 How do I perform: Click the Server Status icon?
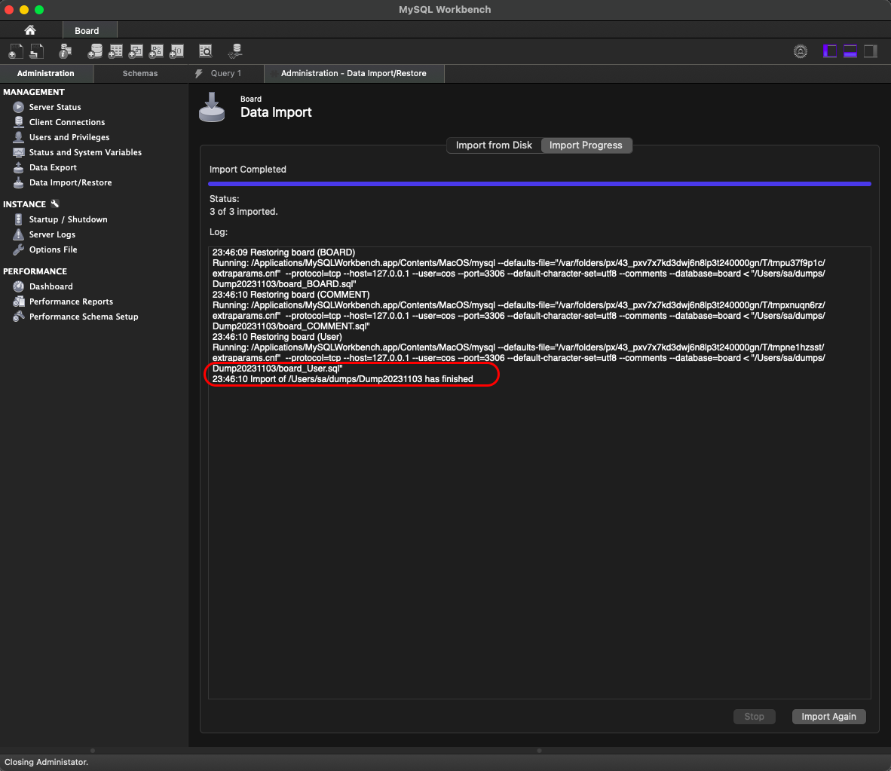(x=19, y=107)
